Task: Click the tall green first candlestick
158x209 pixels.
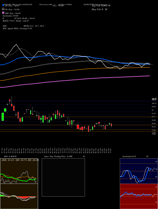Action: 3,117
